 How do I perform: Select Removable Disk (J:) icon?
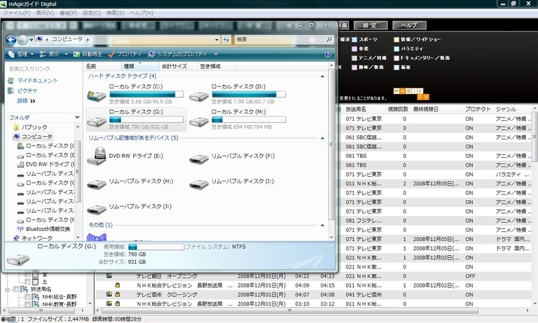pos(97,210)
